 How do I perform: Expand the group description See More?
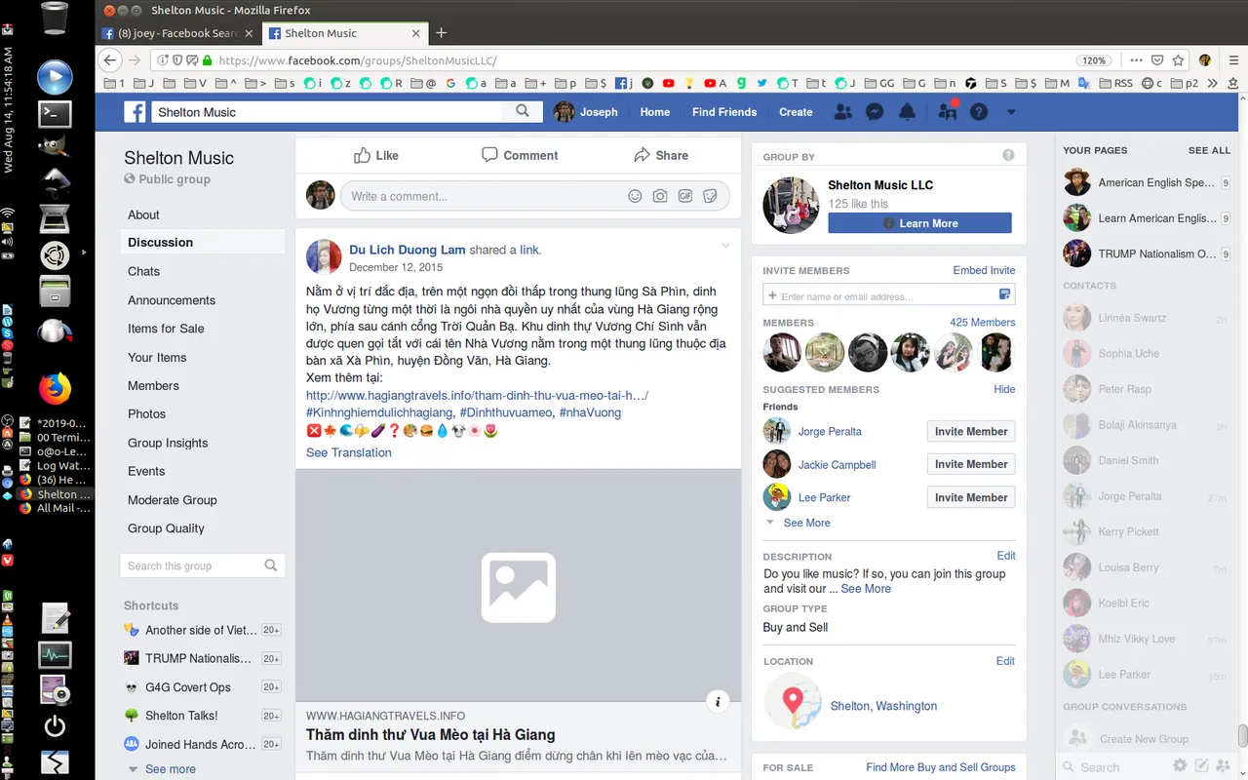[866, 589]
